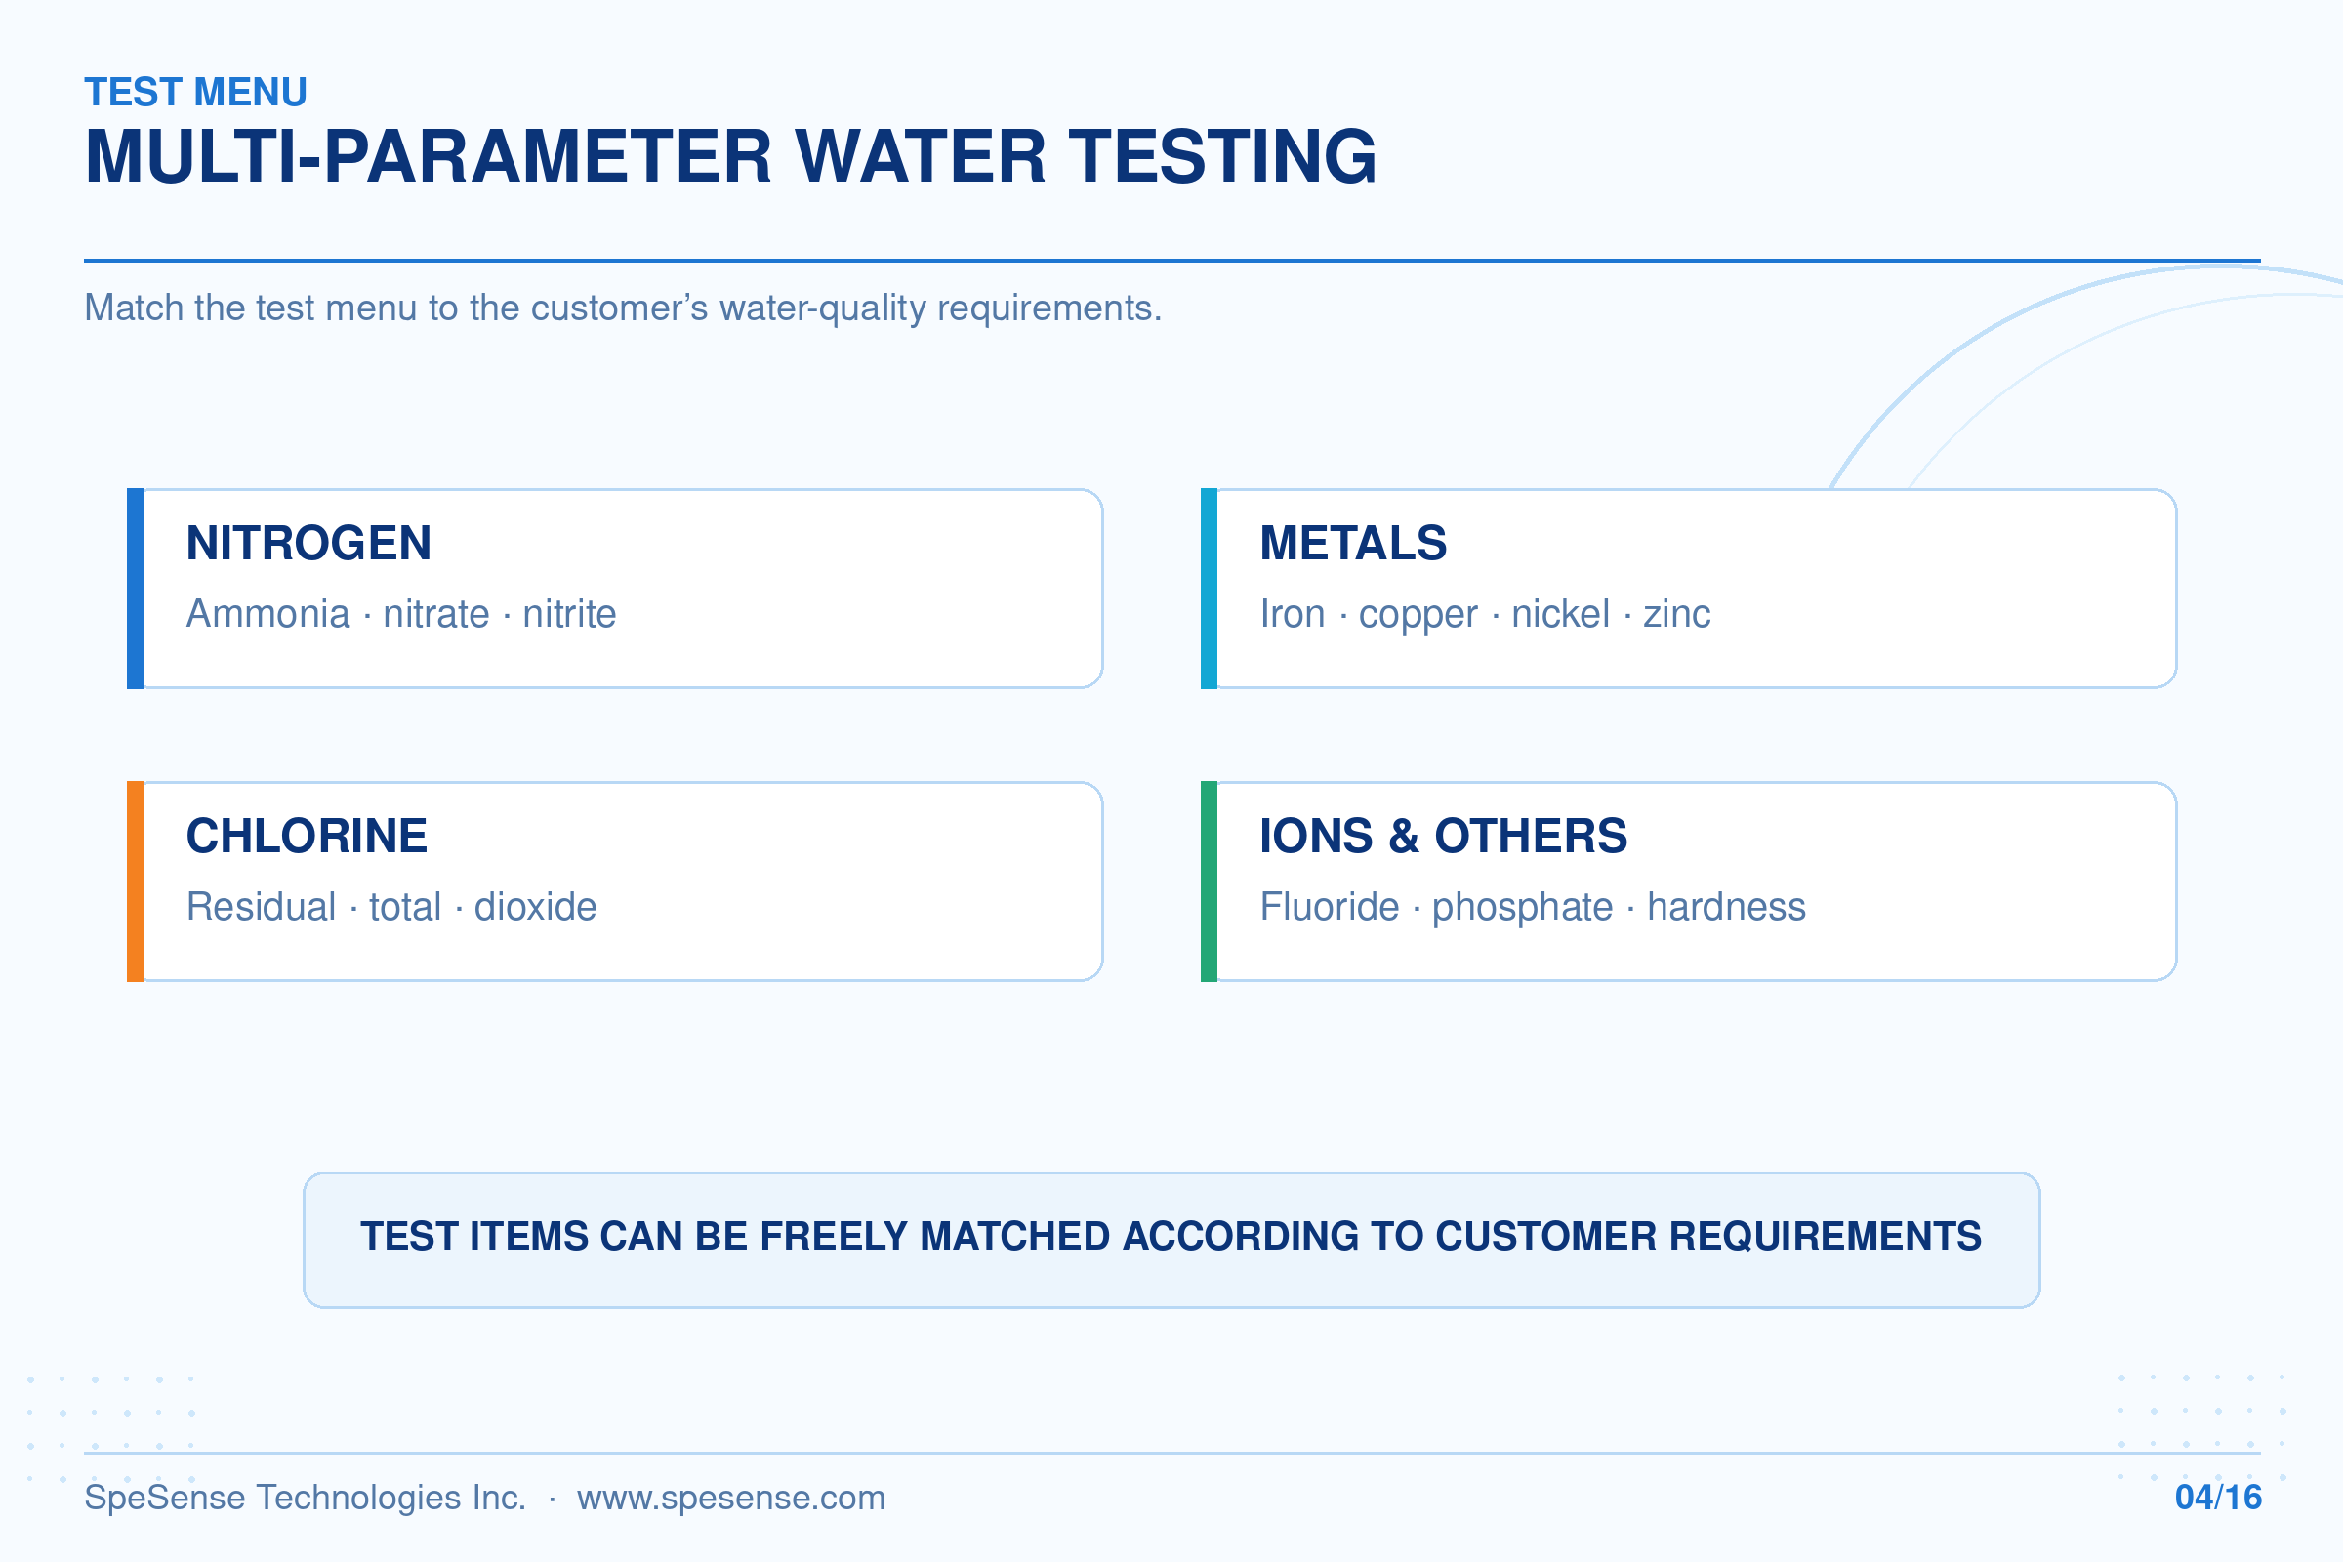Click the Fluoride phosphate hardness text
Viewport: 2343px width, 1562px height.
click(1533, 908)
